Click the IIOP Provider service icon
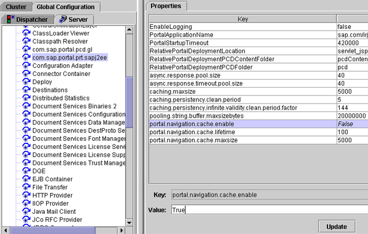 tap(26, 203)
